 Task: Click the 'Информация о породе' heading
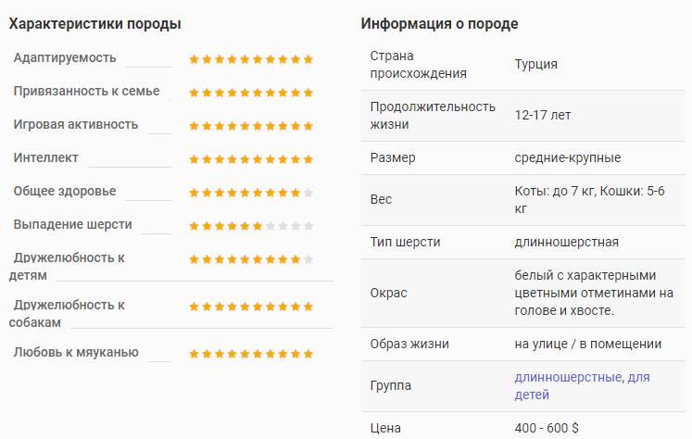(439, 23)
